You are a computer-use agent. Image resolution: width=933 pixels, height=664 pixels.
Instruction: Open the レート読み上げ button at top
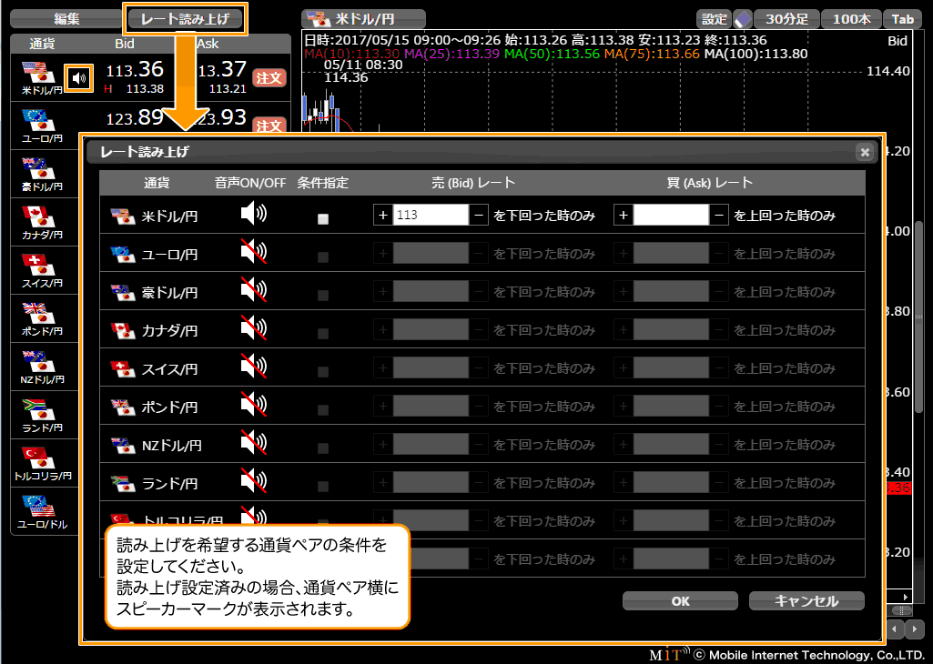pos(185,18)
